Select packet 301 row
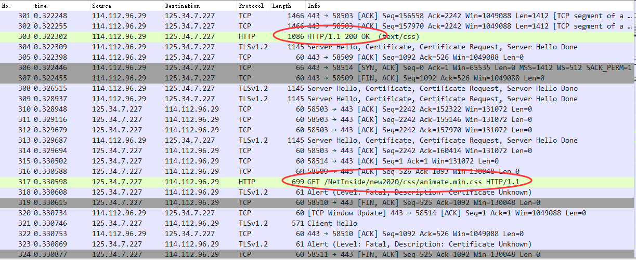This screenshot has height=260, width=636. pos(318,16)
